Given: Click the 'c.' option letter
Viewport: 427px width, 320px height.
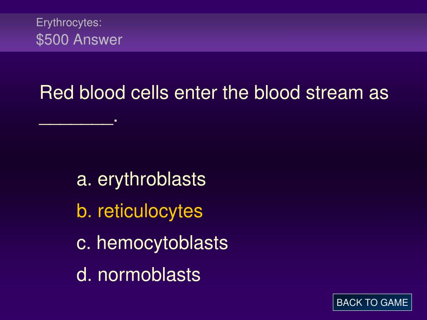Looking at the screenshot, I should 83,243.
